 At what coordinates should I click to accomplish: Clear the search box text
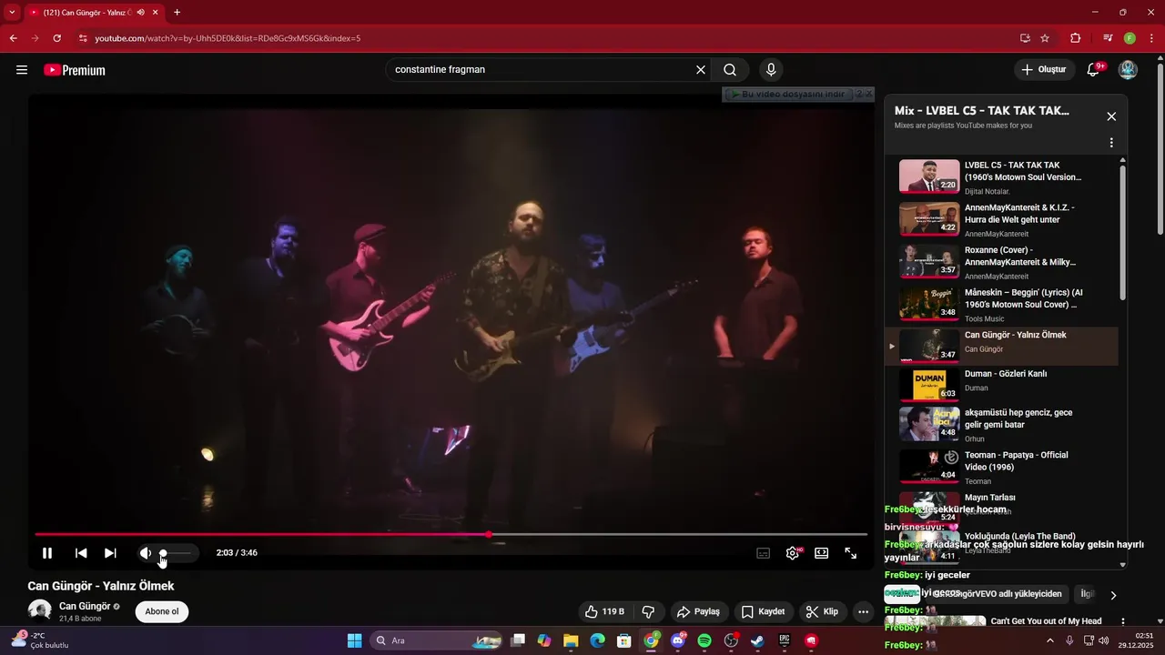coord(701,70)
